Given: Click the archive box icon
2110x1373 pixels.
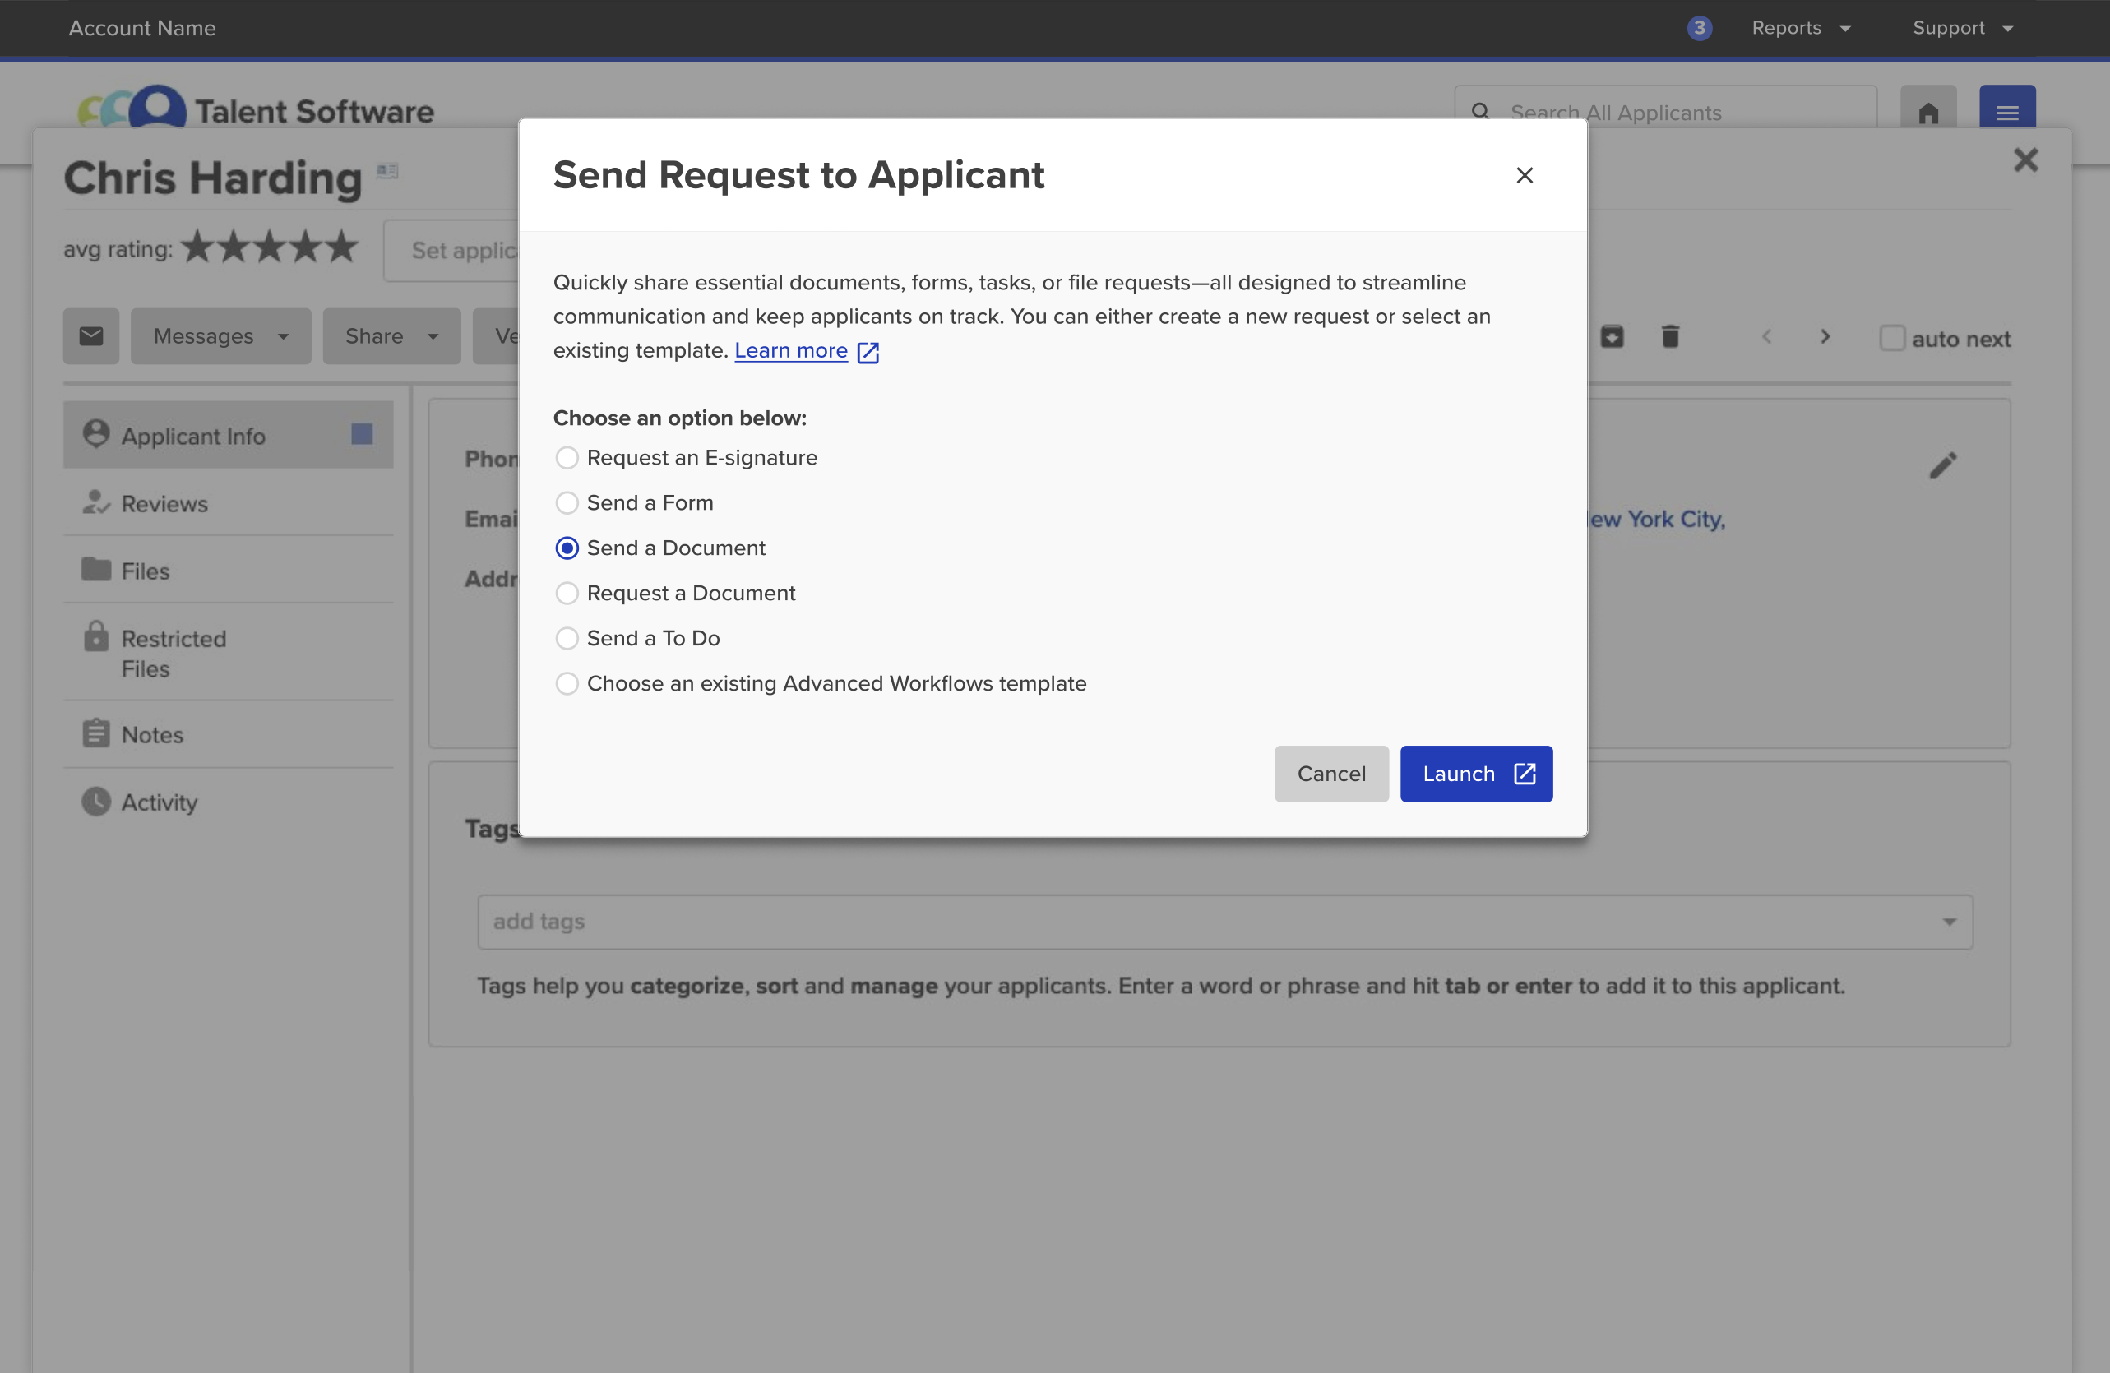Looking at the screenshot, I should click(1612, 337).
